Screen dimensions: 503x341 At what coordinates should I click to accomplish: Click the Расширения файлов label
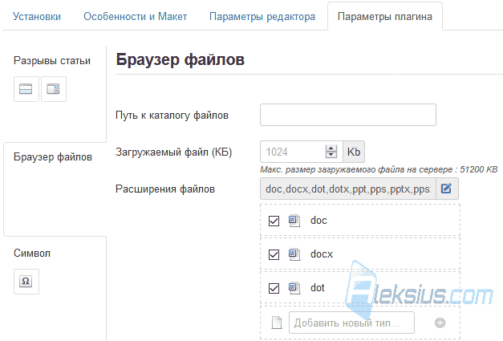pos(165,189)
